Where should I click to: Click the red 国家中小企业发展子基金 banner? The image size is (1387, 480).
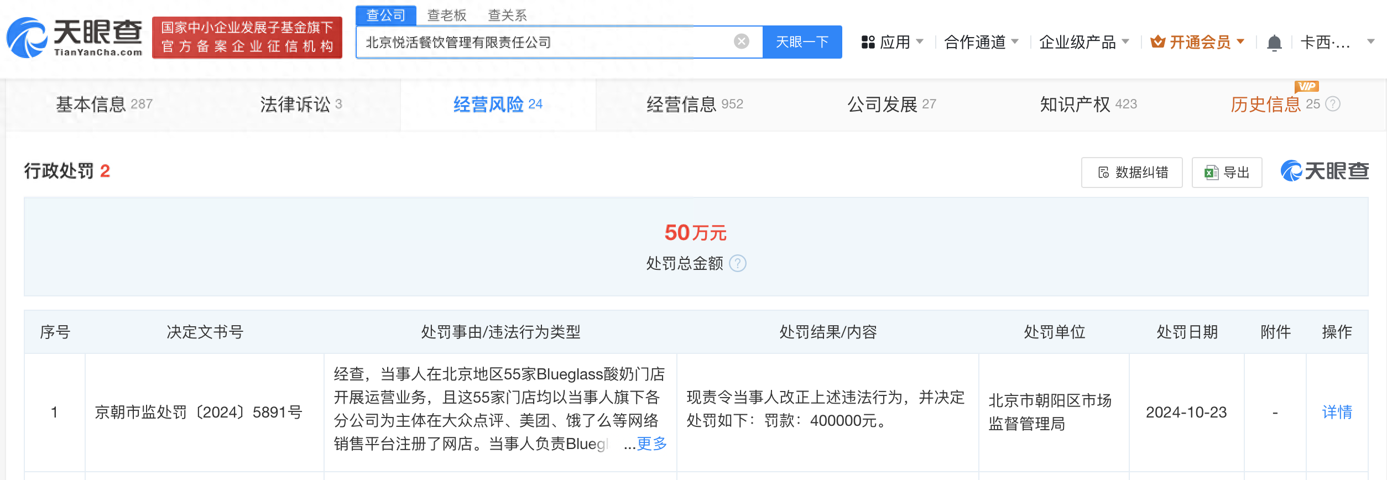pyautogui.click(x=247, y=38)
